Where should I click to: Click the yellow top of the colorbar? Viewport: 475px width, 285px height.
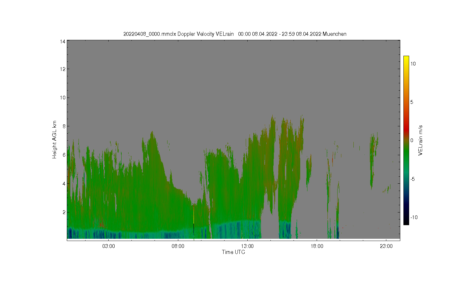pyautogui.click(x=406, y=59)
